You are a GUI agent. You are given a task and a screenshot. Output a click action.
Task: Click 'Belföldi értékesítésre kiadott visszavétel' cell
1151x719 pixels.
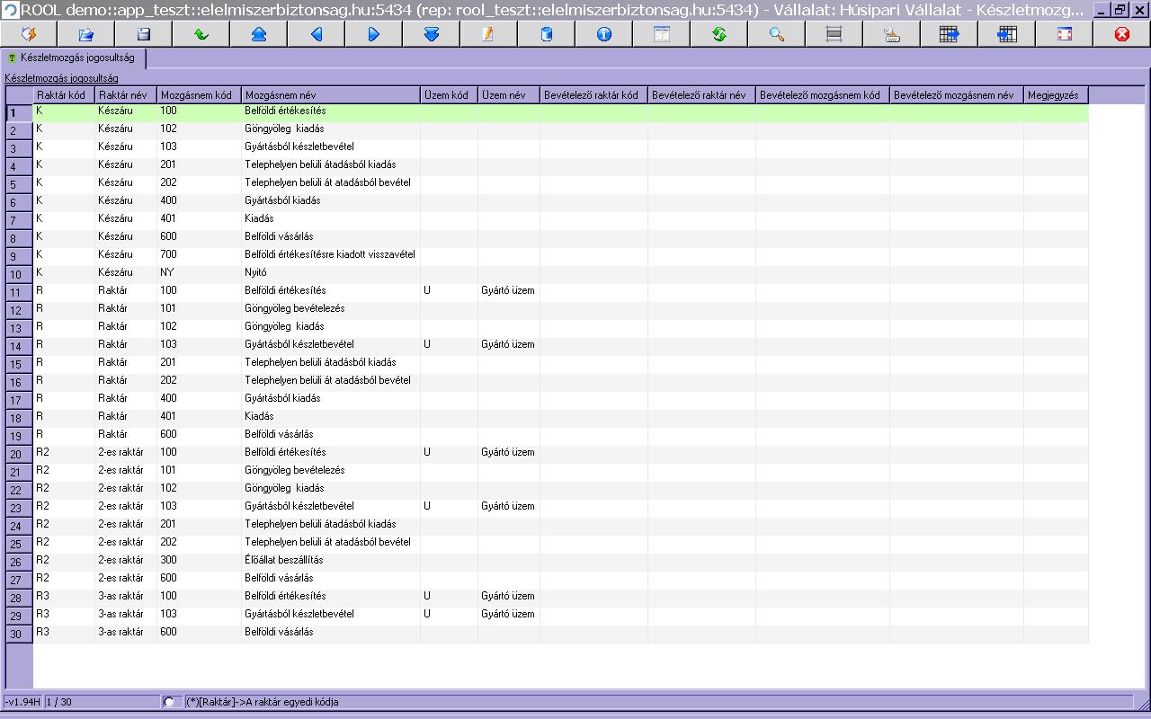point(330,254)
